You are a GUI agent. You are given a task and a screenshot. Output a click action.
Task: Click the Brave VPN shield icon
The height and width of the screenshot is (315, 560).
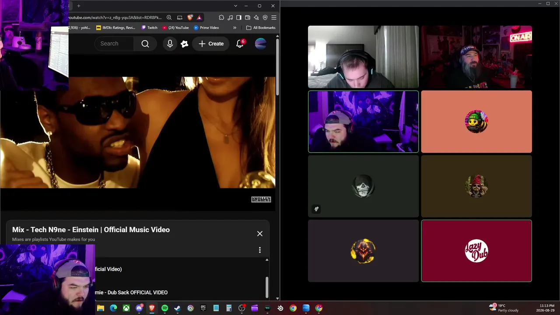coord(265,17)
